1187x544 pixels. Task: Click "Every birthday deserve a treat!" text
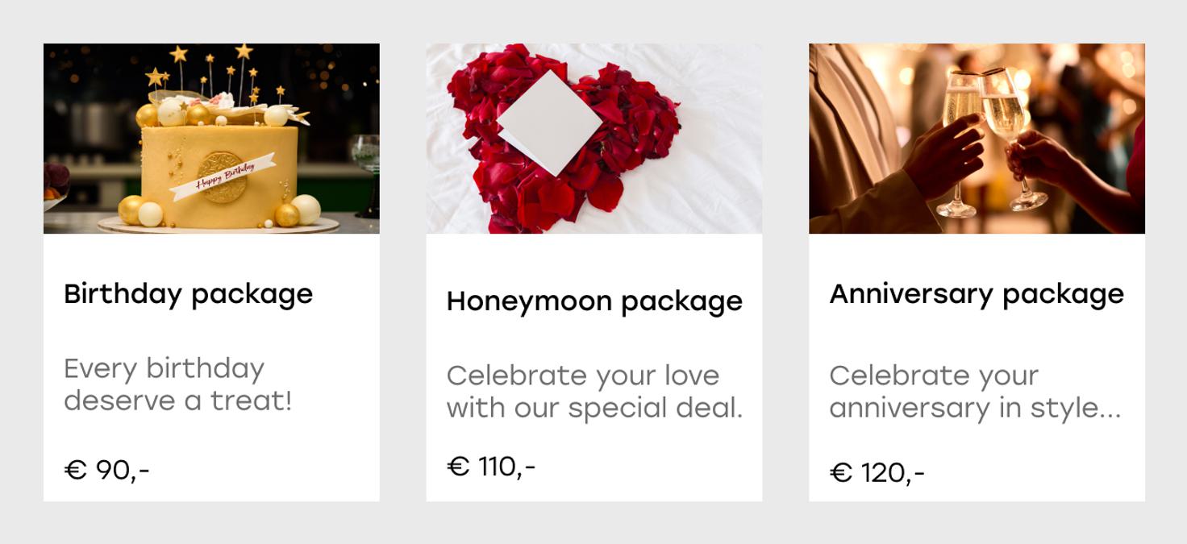pyautogui.click(x=177, y=384)
